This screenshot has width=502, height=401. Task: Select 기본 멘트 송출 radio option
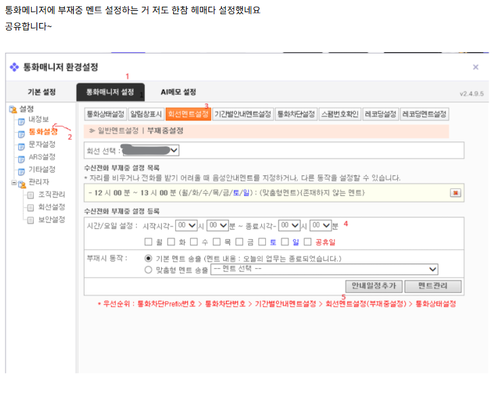148,258
